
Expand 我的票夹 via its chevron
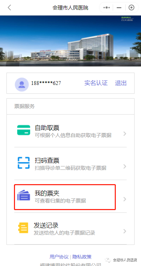125,199
